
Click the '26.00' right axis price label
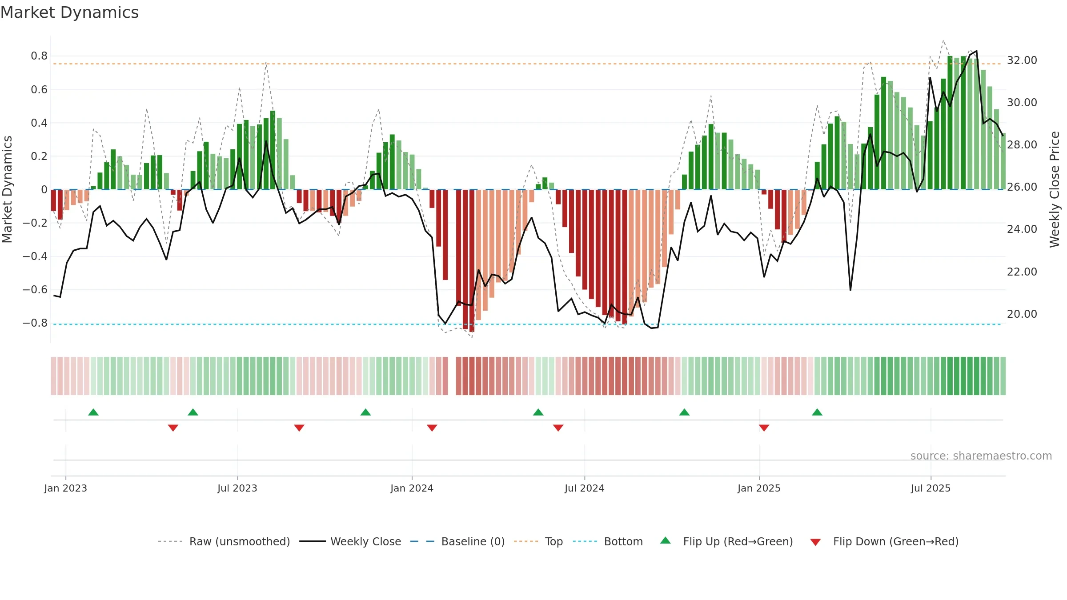[1022, 187]
